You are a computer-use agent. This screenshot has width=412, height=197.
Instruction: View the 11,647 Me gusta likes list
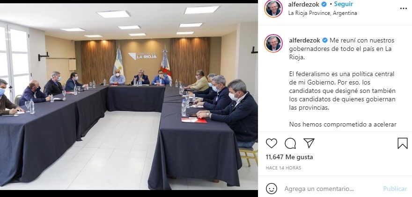pos(289,157)
